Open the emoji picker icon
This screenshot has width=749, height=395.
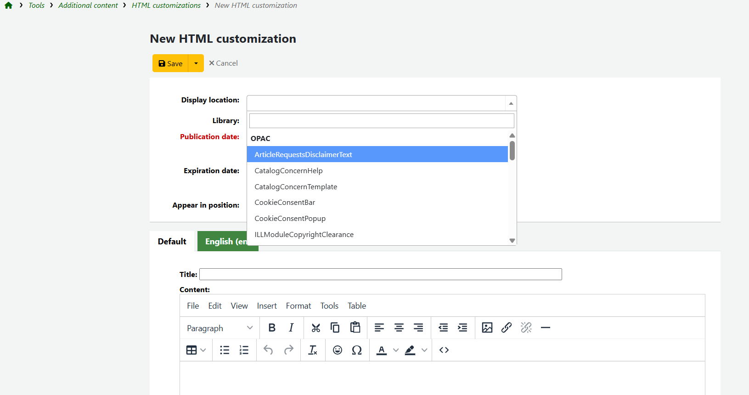(338, 350)
